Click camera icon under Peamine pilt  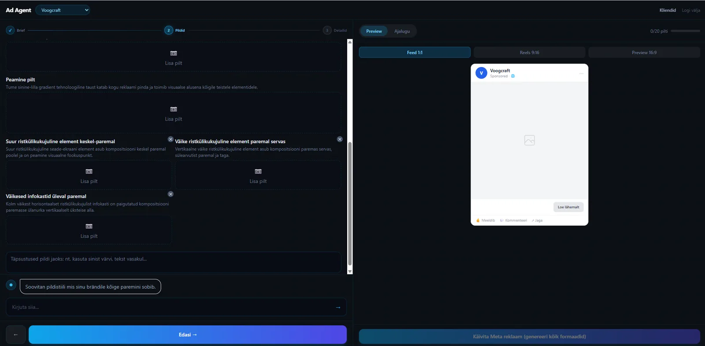(174, 109)
